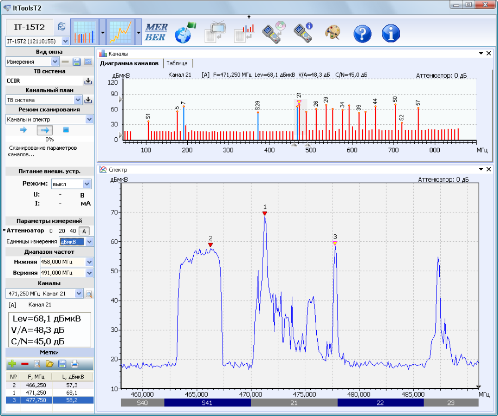This screenshot has width=498, height=416.
Task: Remove marker with red minus icon
Action: pos(25,364)
